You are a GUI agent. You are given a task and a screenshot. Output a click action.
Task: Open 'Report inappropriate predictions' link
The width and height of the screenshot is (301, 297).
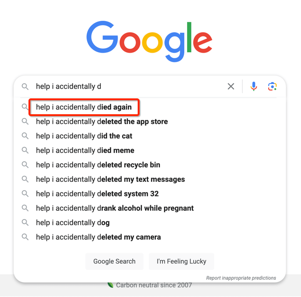tap(241, 278)
